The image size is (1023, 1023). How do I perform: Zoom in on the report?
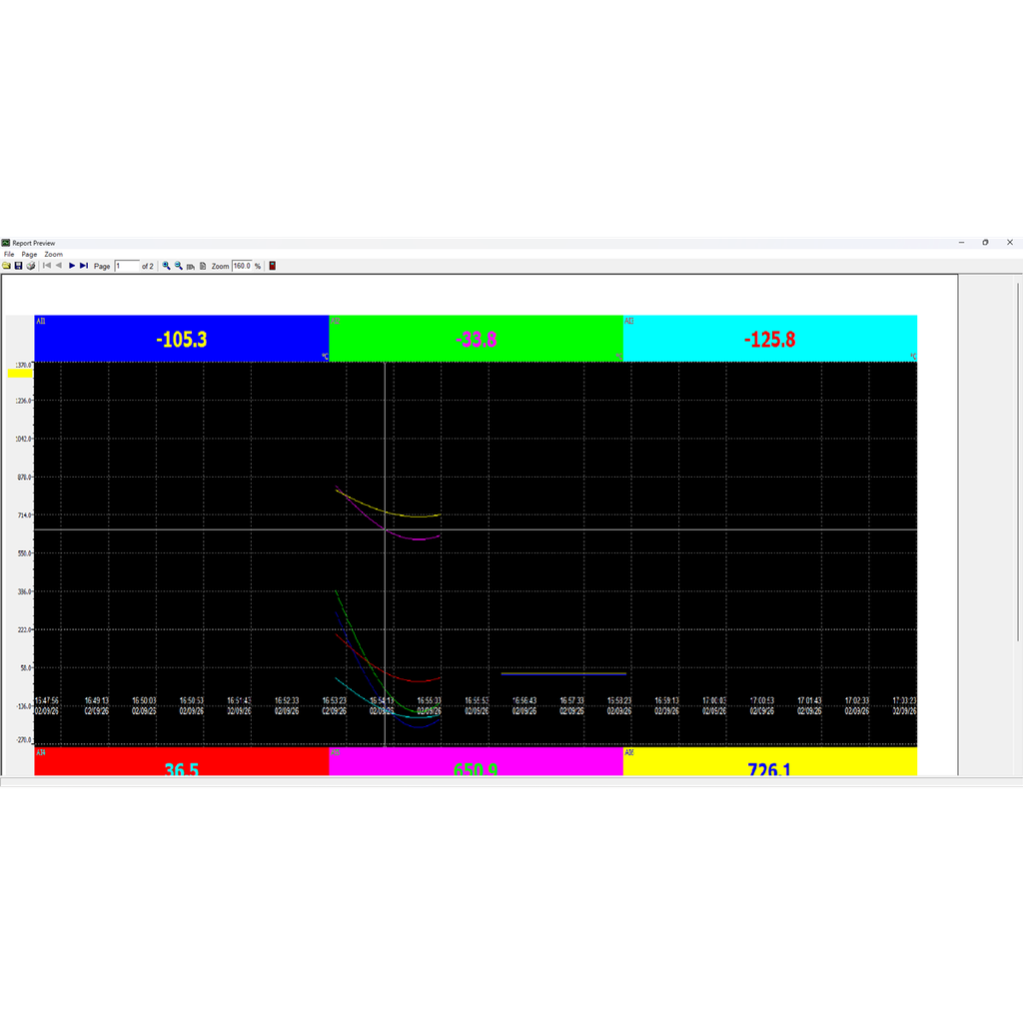coord(165,266)
